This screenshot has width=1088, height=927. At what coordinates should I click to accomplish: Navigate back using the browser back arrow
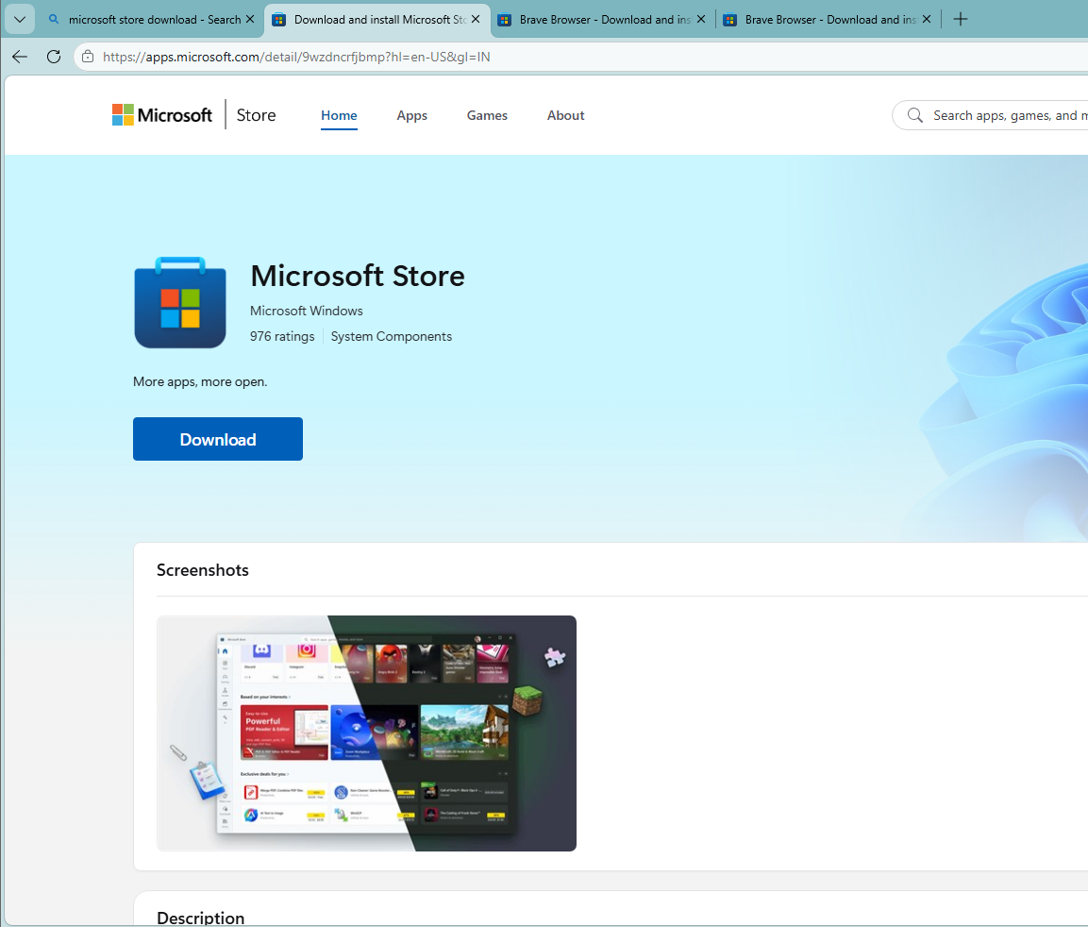pyautogui.click(x=19, y=57)
